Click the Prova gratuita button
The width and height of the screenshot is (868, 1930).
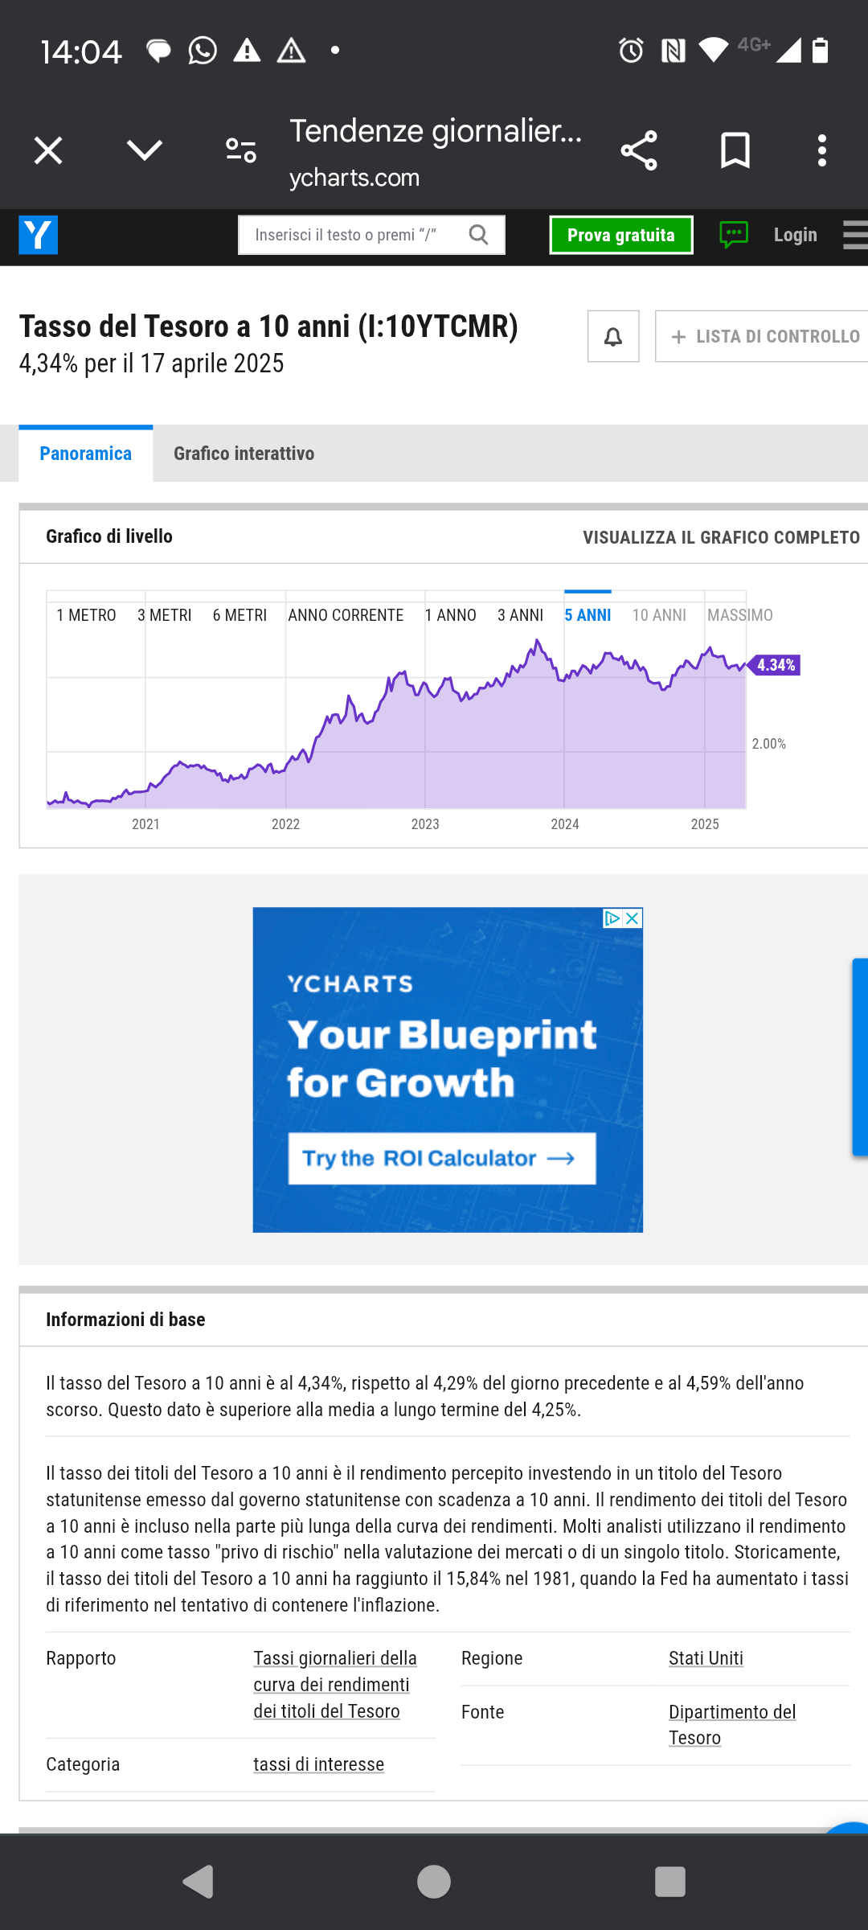coord(621,235)
